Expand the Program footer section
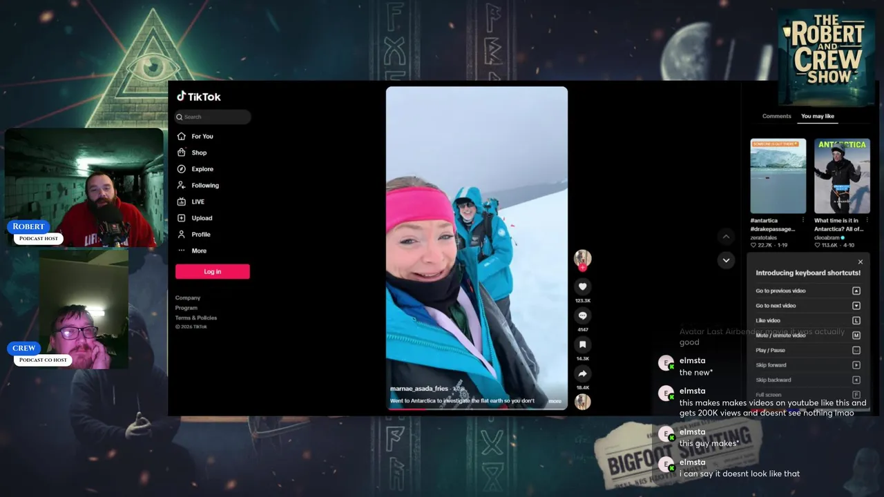Screen dimensions: 884x497 pyautogui.click(x=186, y=308)
